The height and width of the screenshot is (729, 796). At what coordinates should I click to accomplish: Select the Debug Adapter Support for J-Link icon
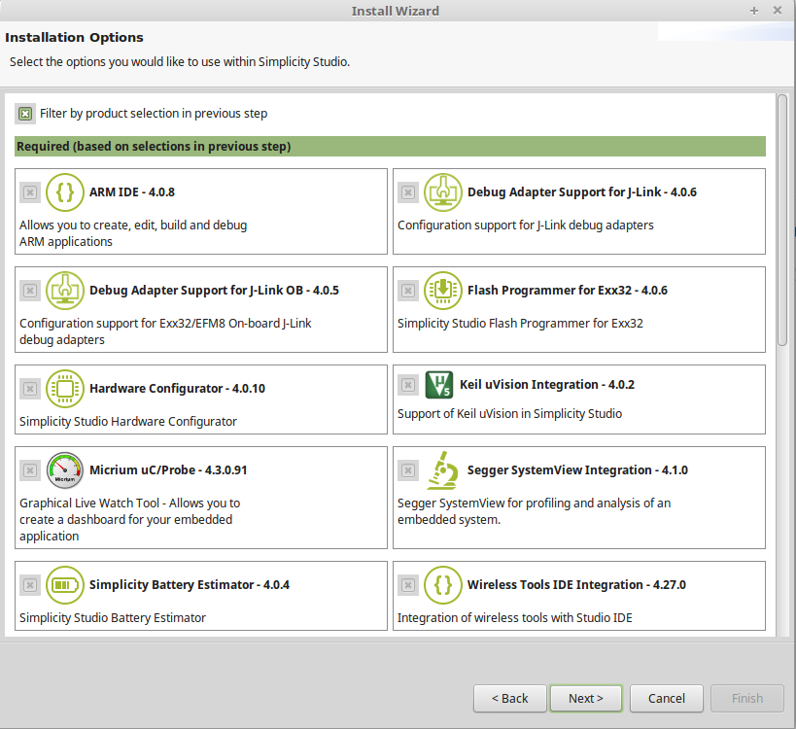tap(443, 192)
